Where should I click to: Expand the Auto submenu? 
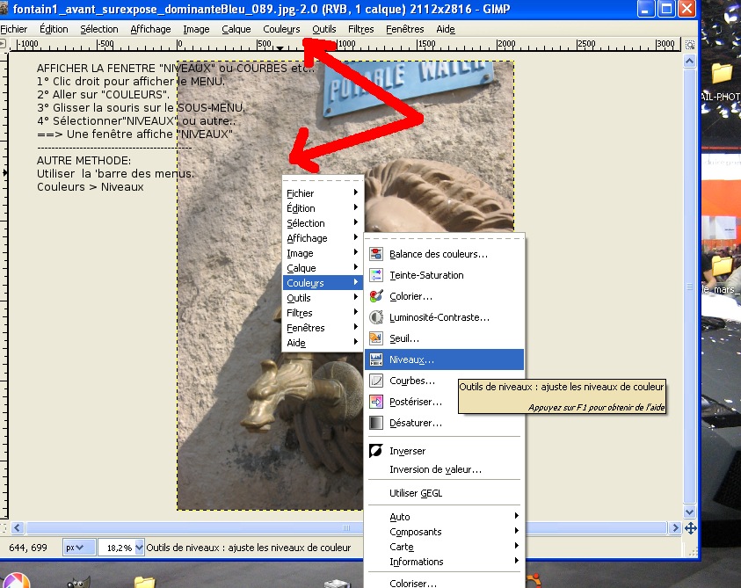(444, 517)
